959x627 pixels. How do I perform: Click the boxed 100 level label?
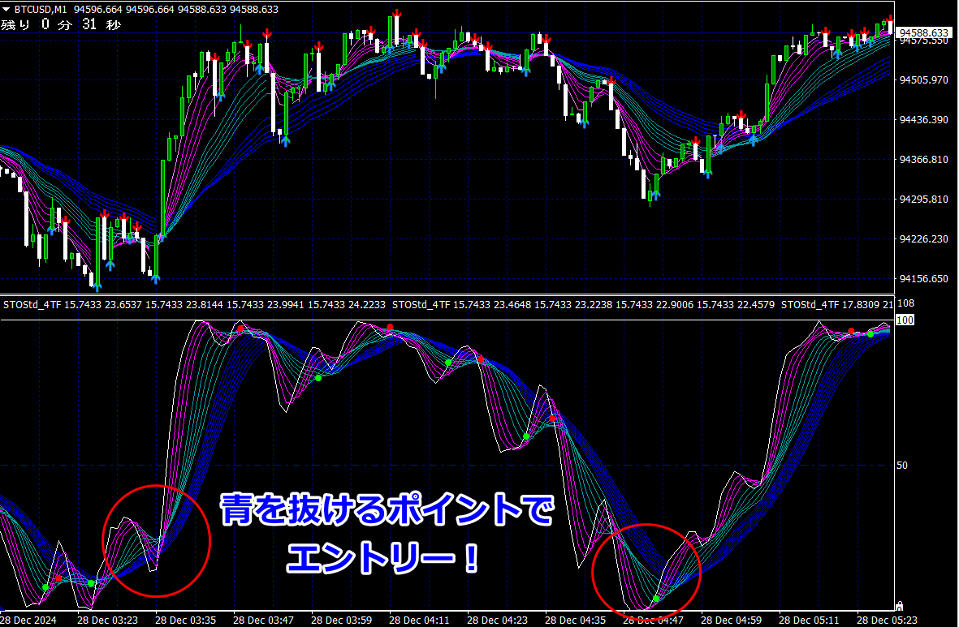point(905,320)
